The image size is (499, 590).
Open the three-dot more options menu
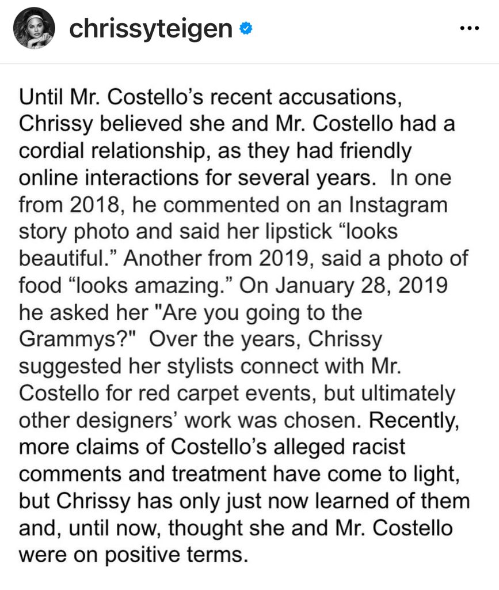click(470, 28)
